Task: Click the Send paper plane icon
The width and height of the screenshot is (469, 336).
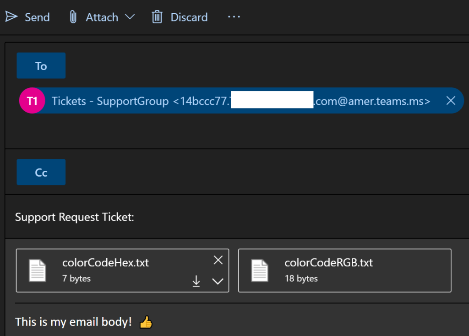Action: point(11,17)
